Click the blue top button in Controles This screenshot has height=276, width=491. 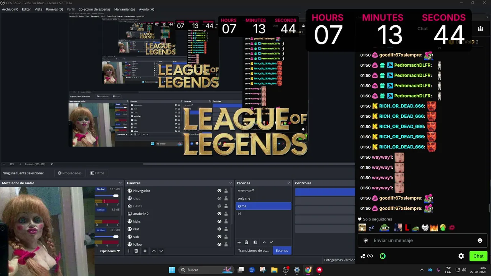(325, 192)
